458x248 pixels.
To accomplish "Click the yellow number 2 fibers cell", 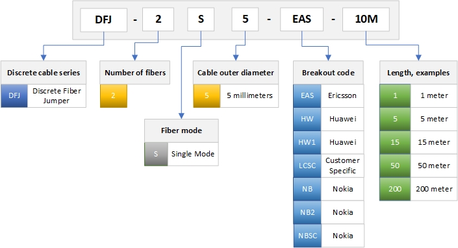I will pos(114,96).
